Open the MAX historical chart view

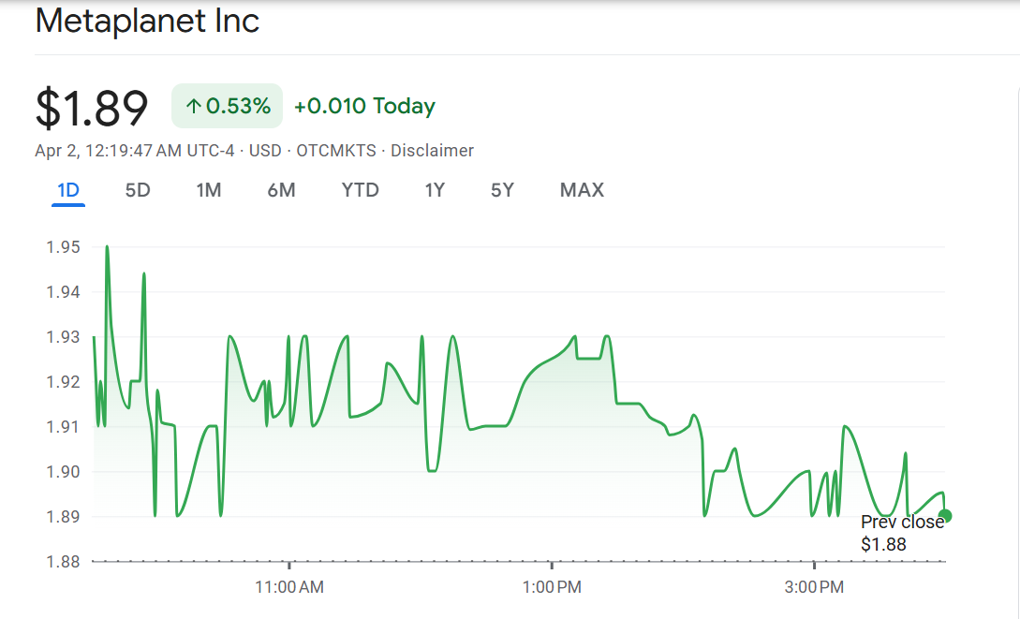[581, 189]
